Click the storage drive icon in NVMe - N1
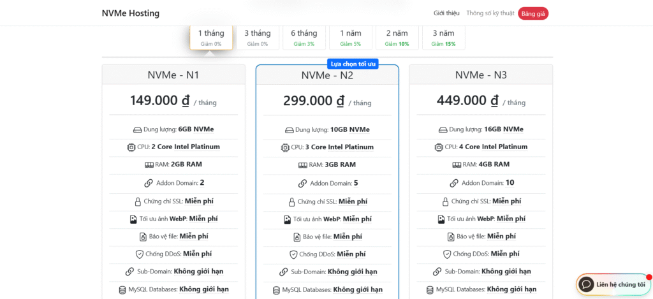 [137, 129]
